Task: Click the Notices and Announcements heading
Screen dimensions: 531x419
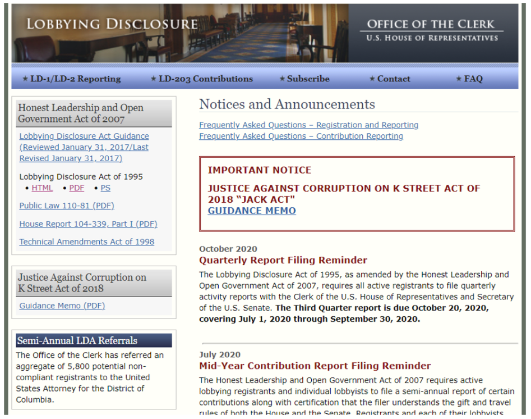Action: 287,104
